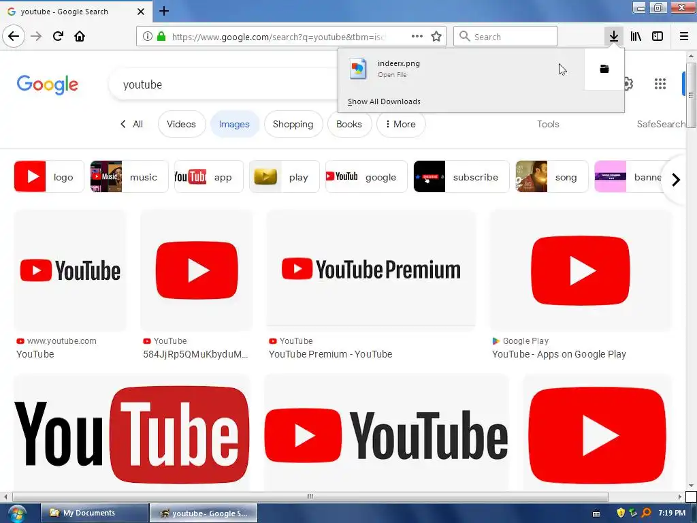Filter images by google chip
Screen dimensions: 697x523
click(x=366, y=176)
